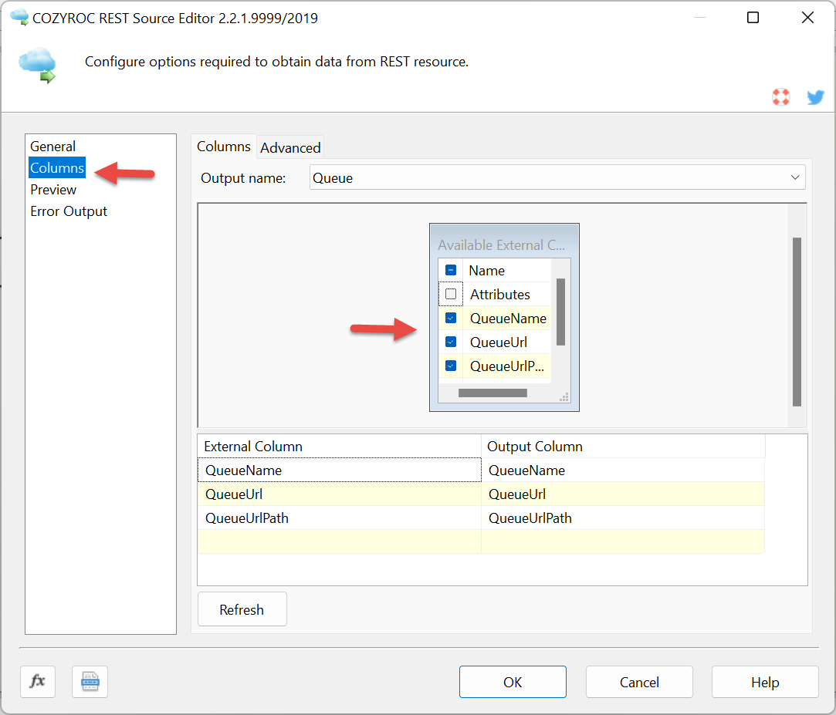Open the Twitter bird icon
The image size is (836, 715).
[x=815, y=97]
